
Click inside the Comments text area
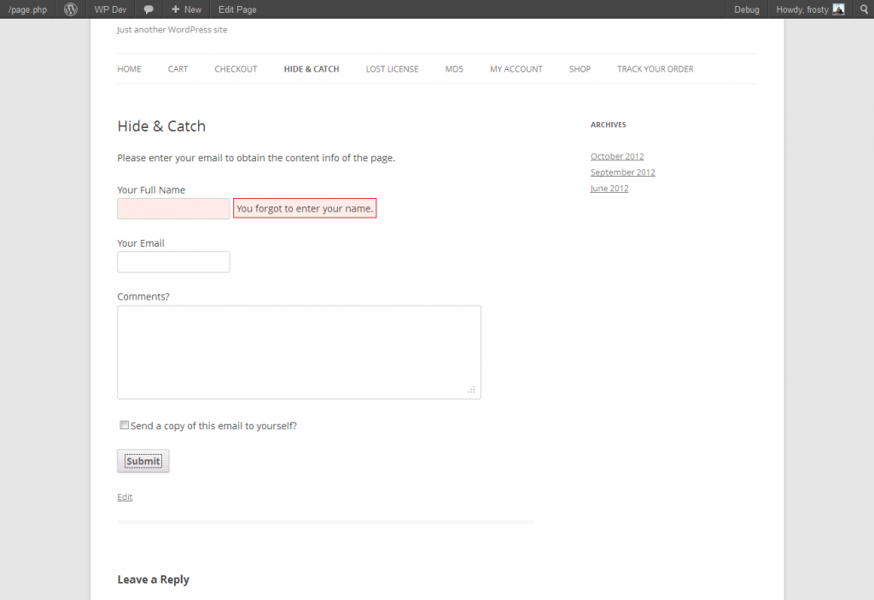pos(299,352)
